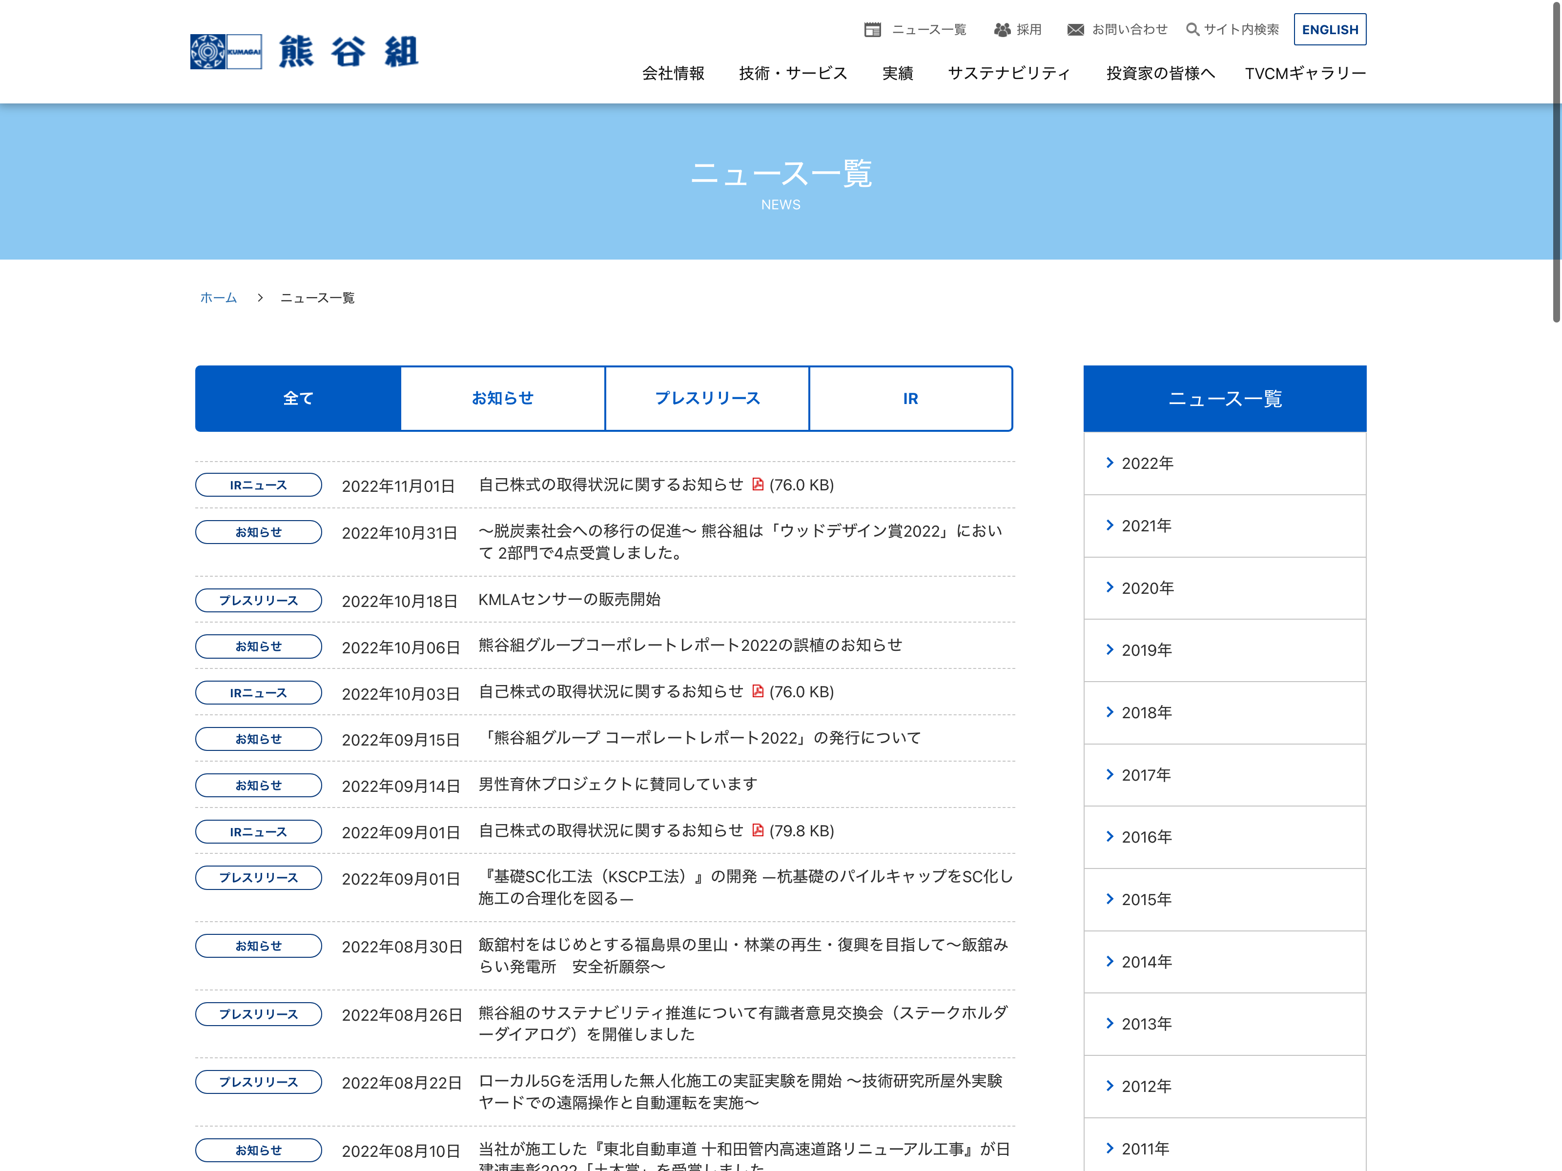Click the site search magnifier icon
Viewport: 1562px width, 1171px height.
pyautogui.click(x=1192, y=30)
